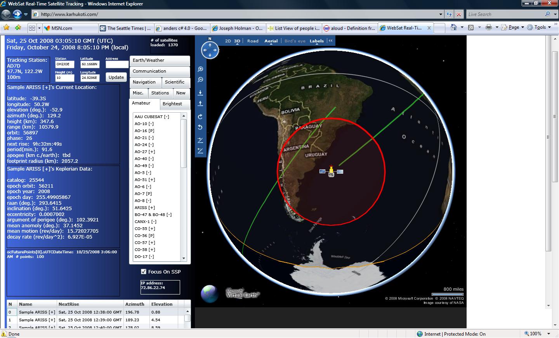Open the Tools menu dropdown
The width and height of the screenshot is (559, 338).
point(540,27)
